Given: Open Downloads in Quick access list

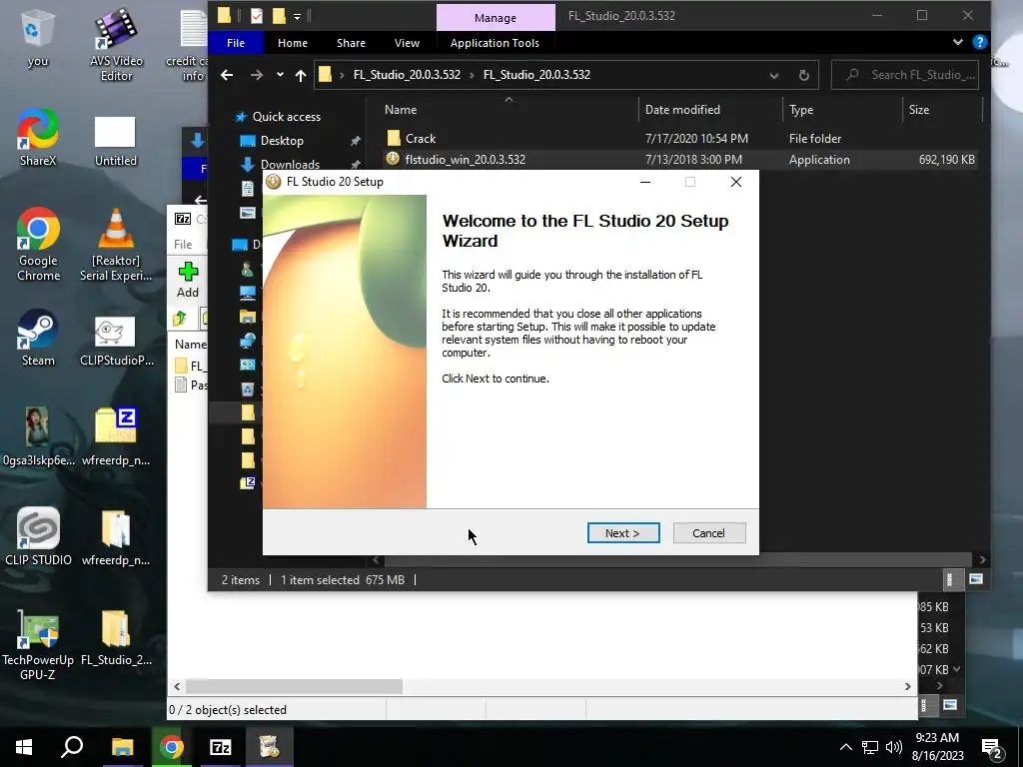Looking at the screenshot, I should click(290, 164).
